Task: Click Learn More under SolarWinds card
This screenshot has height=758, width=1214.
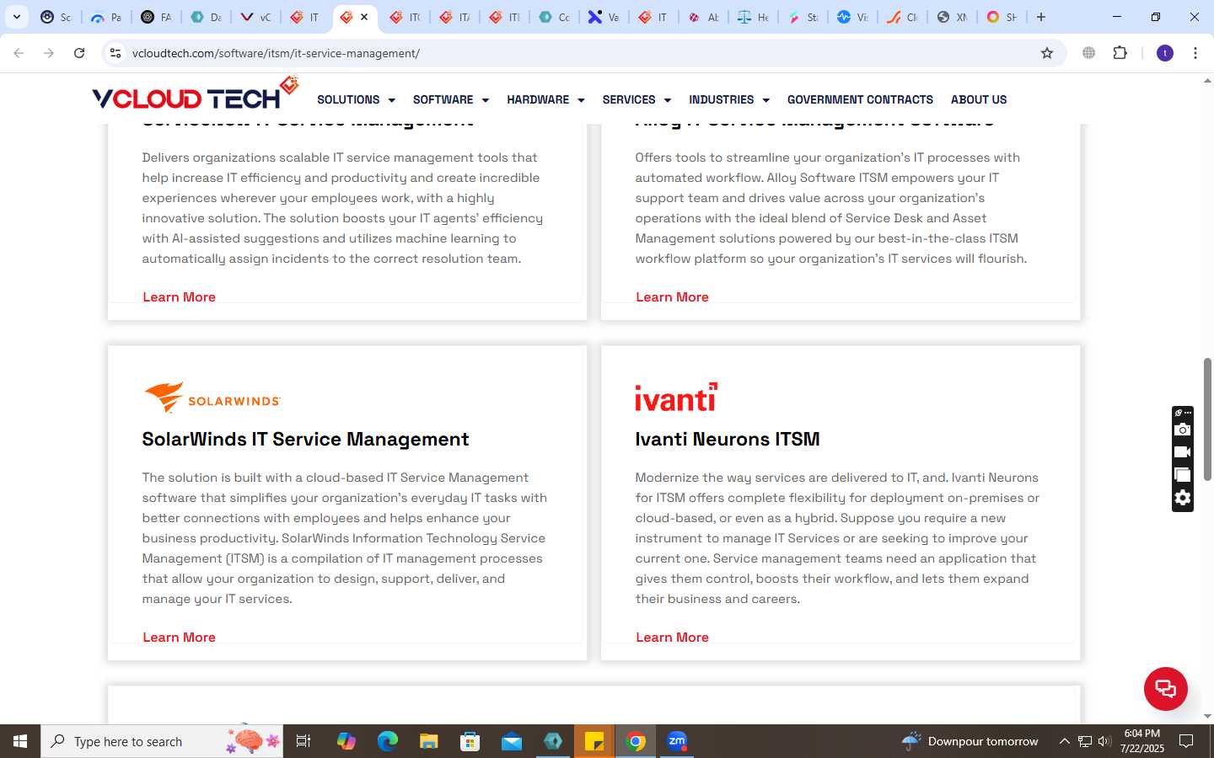Action: coord(179,637)
